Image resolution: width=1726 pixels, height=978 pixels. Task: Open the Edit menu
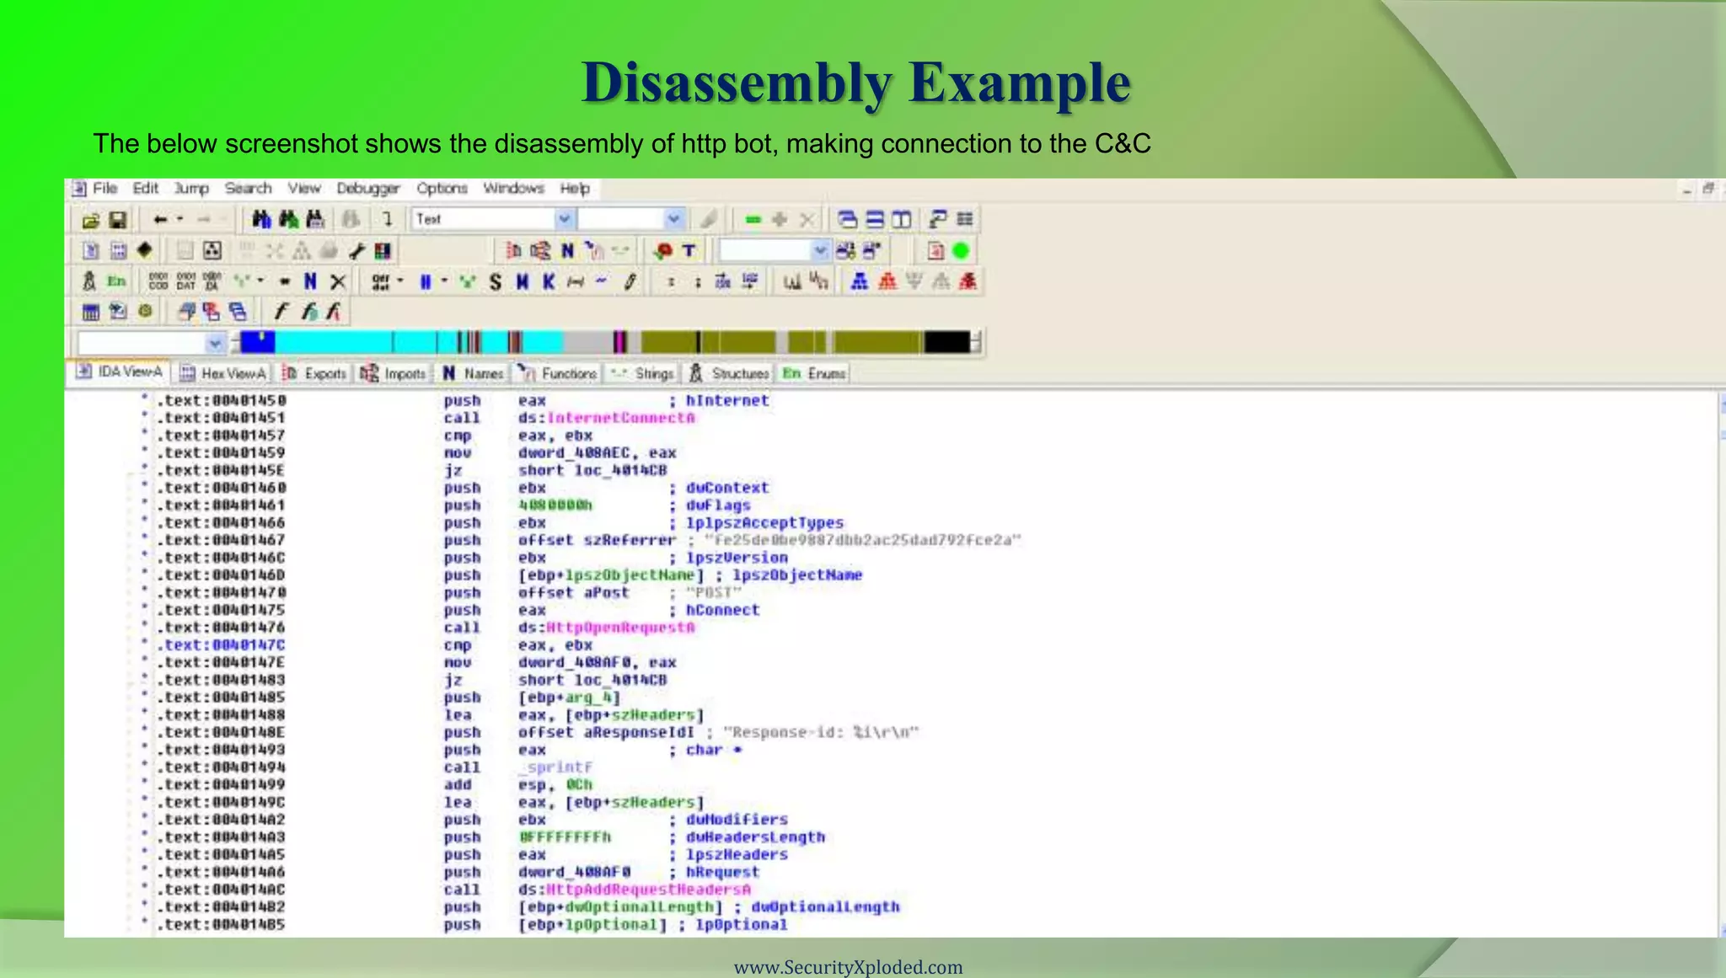(145, 188)
